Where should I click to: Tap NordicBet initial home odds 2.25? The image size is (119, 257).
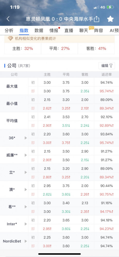coord(47,237)
